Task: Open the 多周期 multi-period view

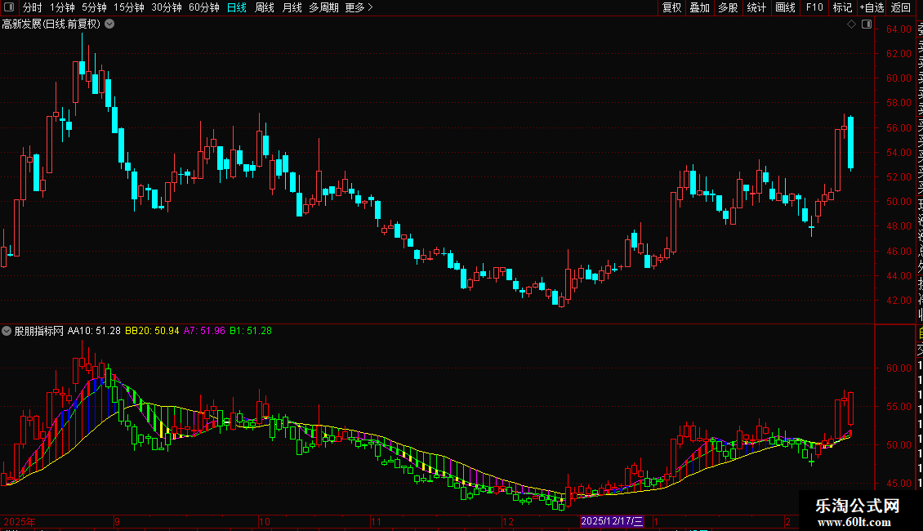Action: [x=323, y=7]
